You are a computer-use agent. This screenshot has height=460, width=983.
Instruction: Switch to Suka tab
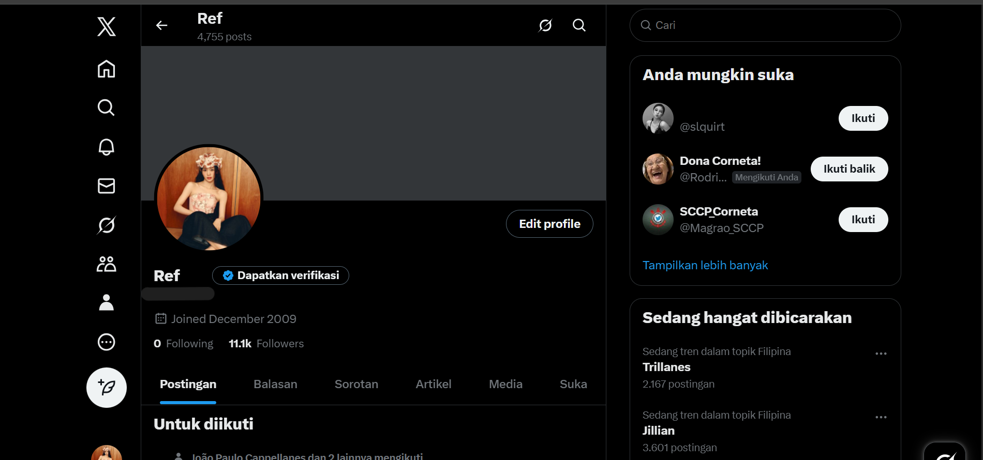click(573, 384)
